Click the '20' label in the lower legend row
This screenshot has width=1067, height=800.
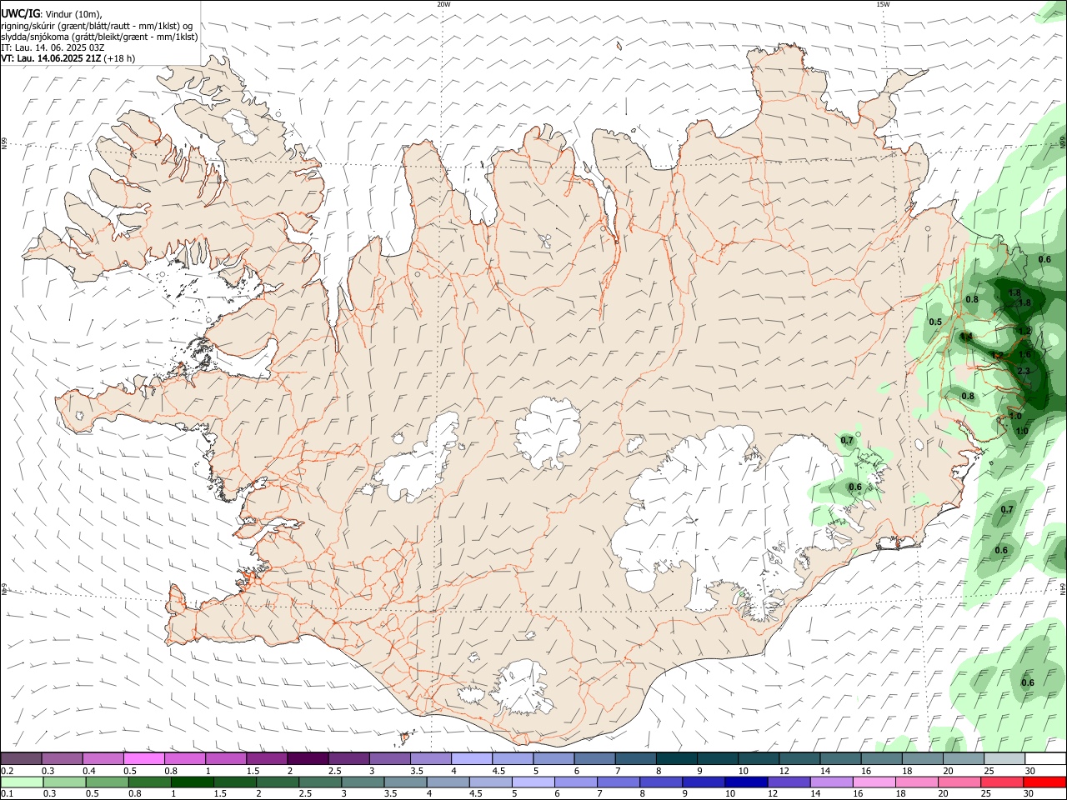click(943, 794)
